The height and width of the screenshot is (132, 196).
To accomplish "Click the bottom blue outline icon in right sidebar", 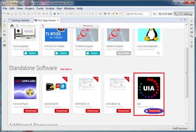I will (192, 47).
